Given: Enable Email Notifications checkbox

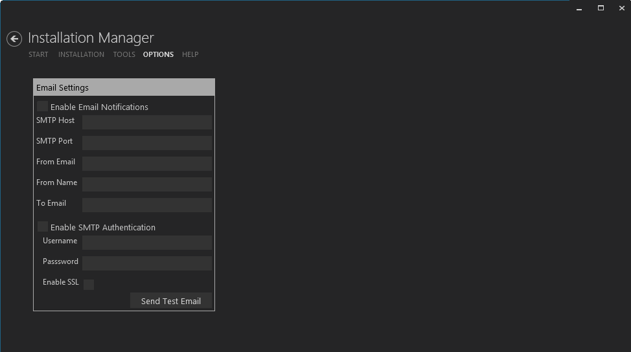Looking at the screenshot, I should [x=43, y=107].
